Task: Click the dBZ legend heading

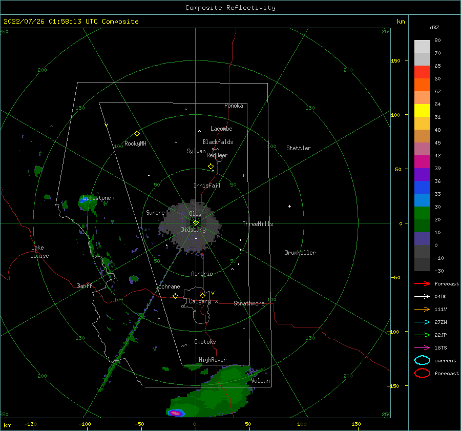Action: pyautogui.click(x=434, y=27)
